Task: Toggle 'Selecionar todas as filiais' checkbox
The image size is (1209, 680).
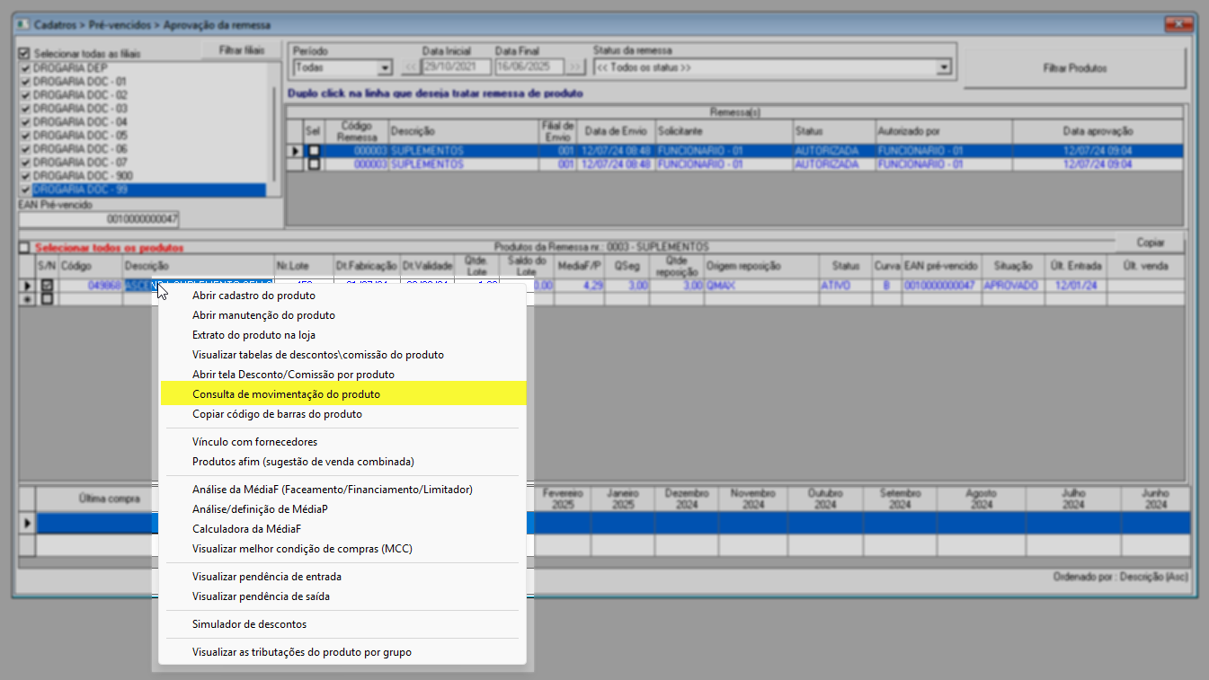Action: pyautogui.click(x=24, y=53)
